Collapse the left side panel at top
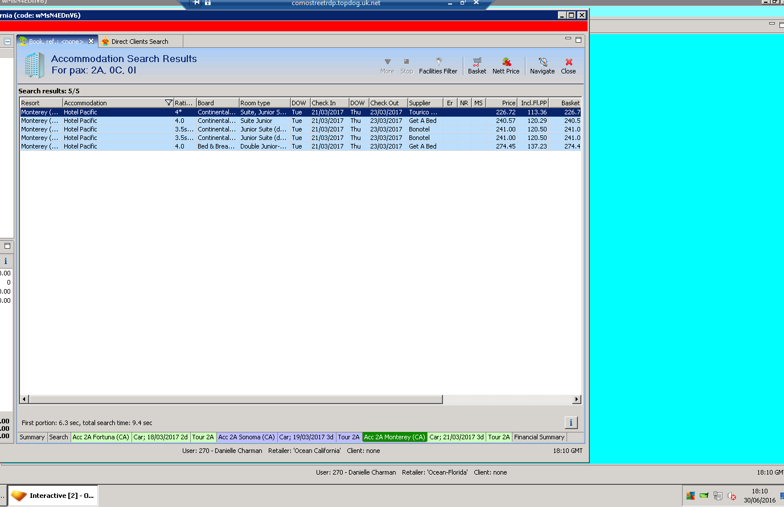The width and height of the screenshot is (784, 507). point(7,42)
